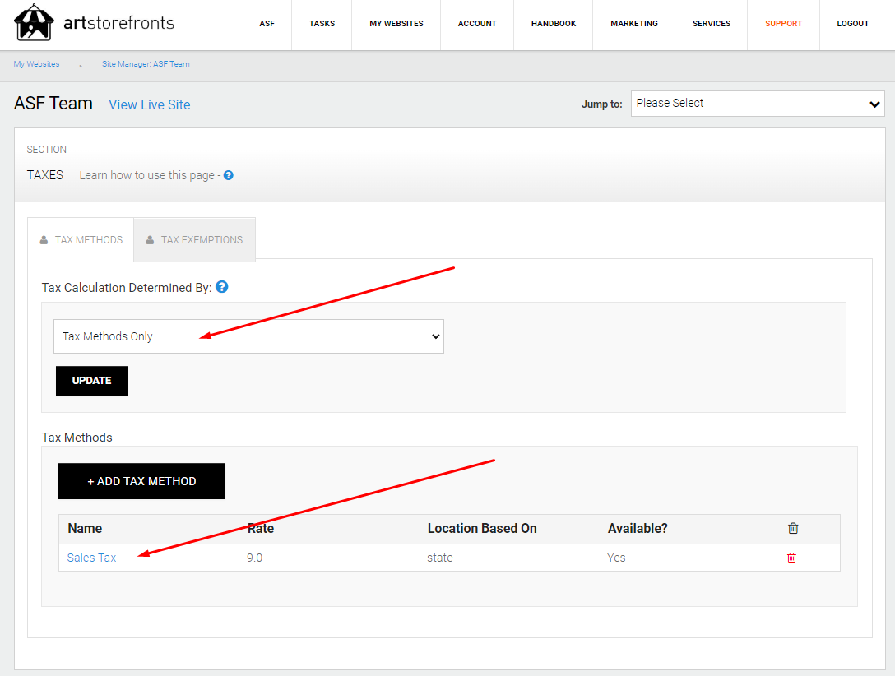Open the Sales Tax link

click(91, 558)
